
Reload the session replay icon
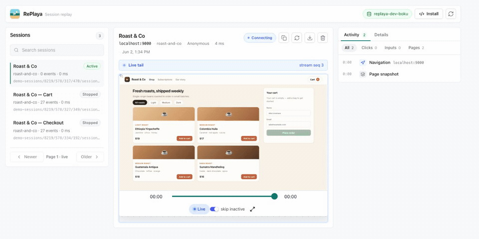point(296,38)
